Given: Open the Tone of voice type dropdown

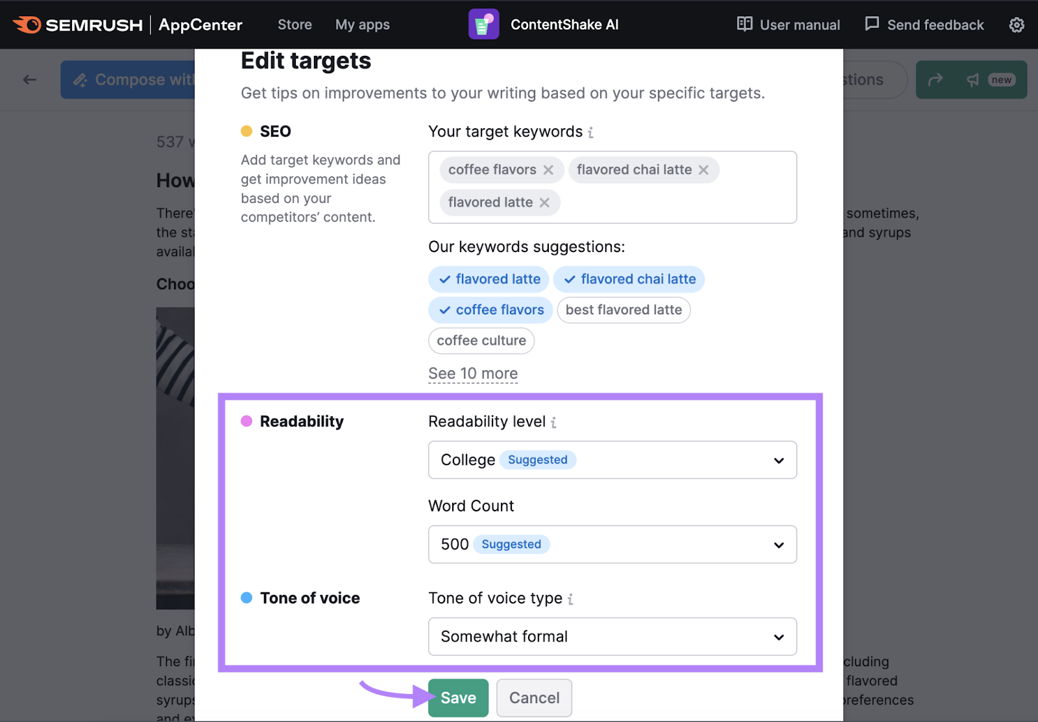Looking at the screenshot, I should point(612,636).
